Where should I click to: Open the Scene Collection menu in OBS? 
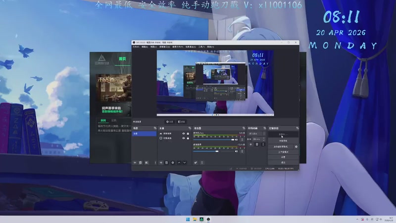(x=191, y=47)
